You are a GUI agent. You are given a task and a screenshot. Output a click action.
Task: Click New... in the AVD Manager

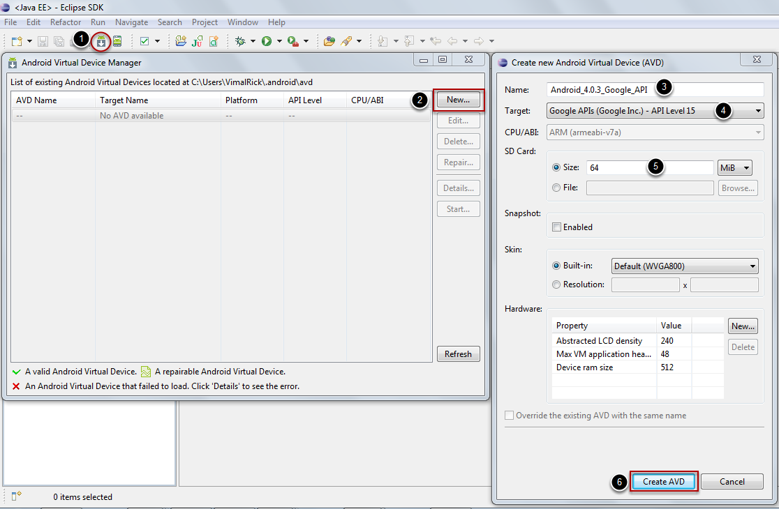458,100
